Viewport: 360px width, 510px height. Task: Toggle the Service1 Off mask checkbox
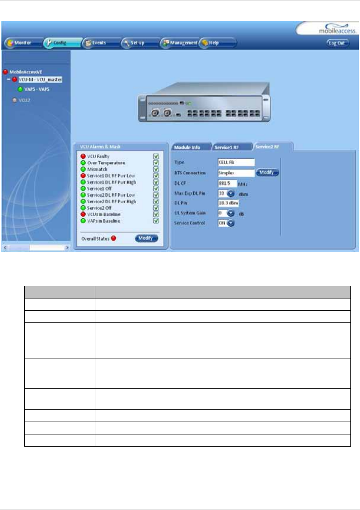click(156, 188)
